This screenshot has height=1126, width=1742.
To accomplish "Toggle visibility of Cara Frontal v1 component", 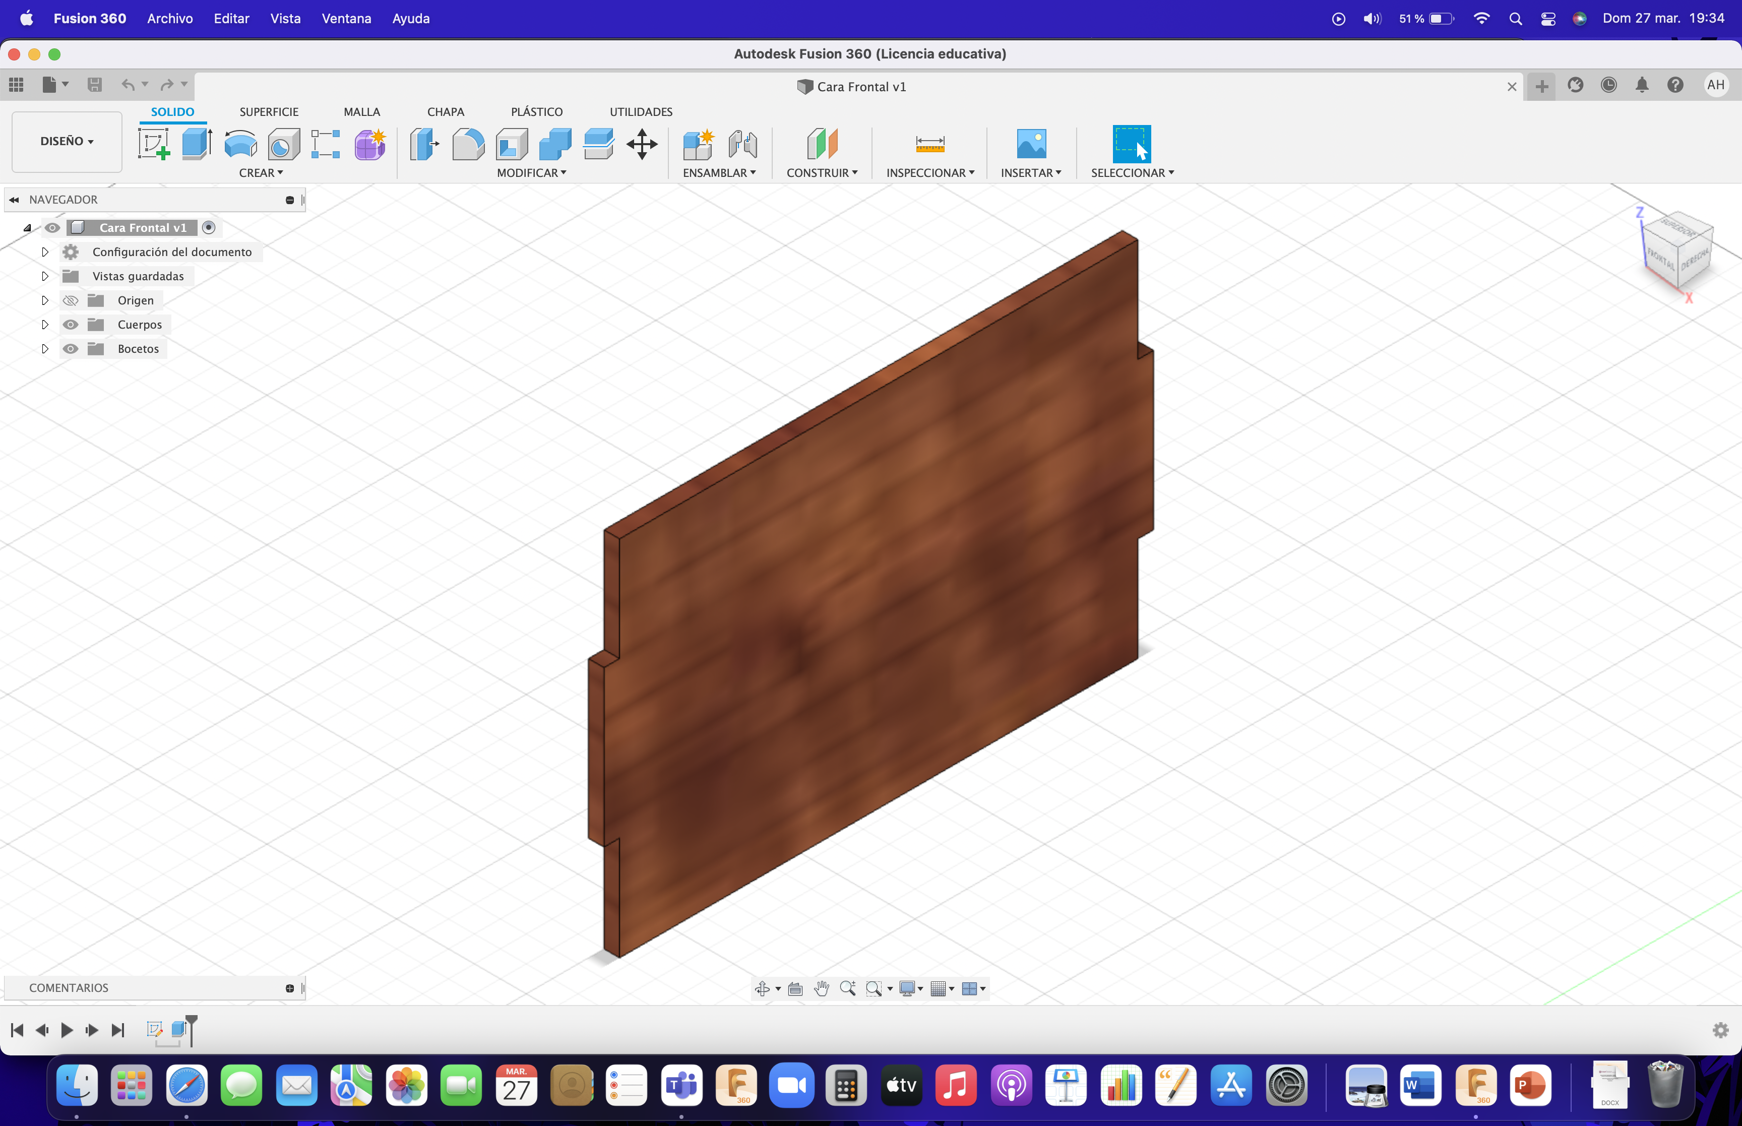I will click(52, 228).
